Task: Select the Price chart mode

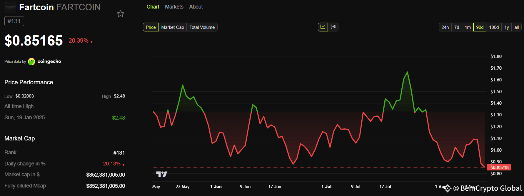Action: [151, 27]
